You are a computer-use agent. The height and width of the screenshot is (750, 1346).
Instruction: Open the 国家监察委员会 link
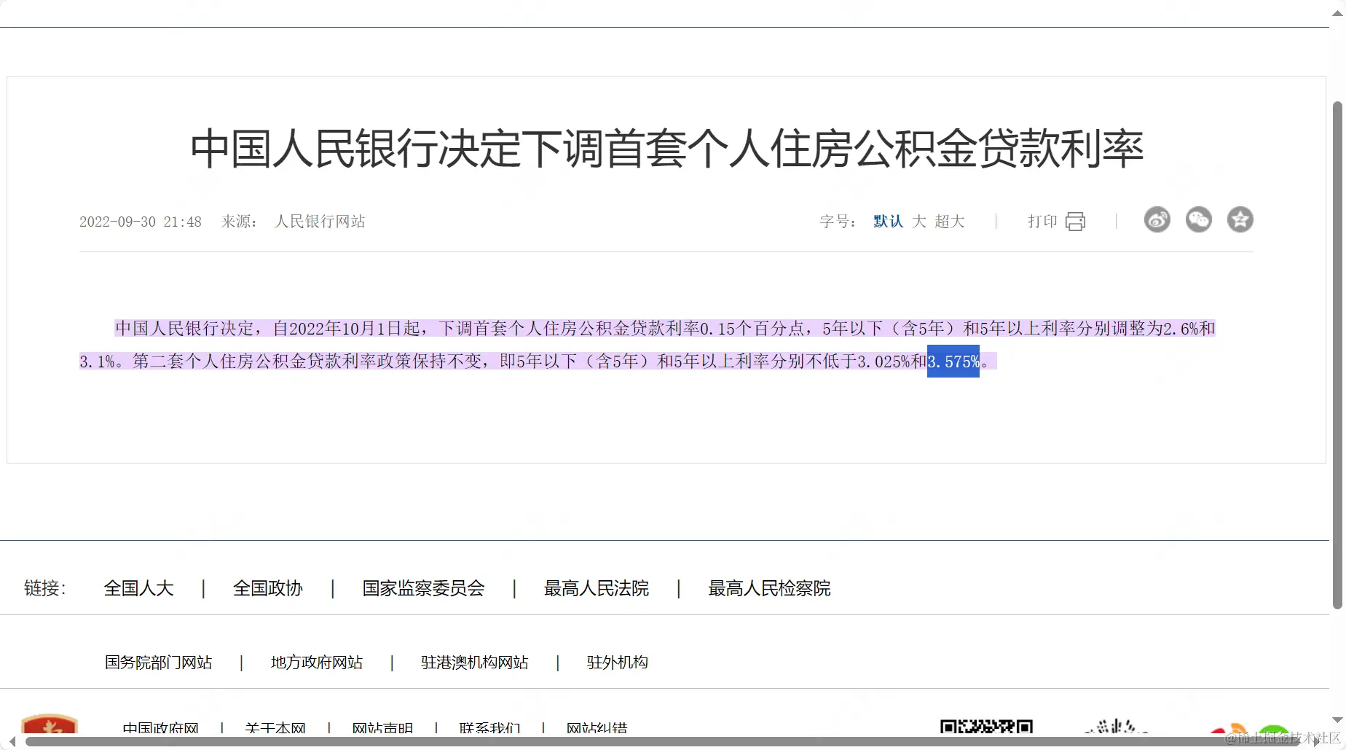[423, 588]
